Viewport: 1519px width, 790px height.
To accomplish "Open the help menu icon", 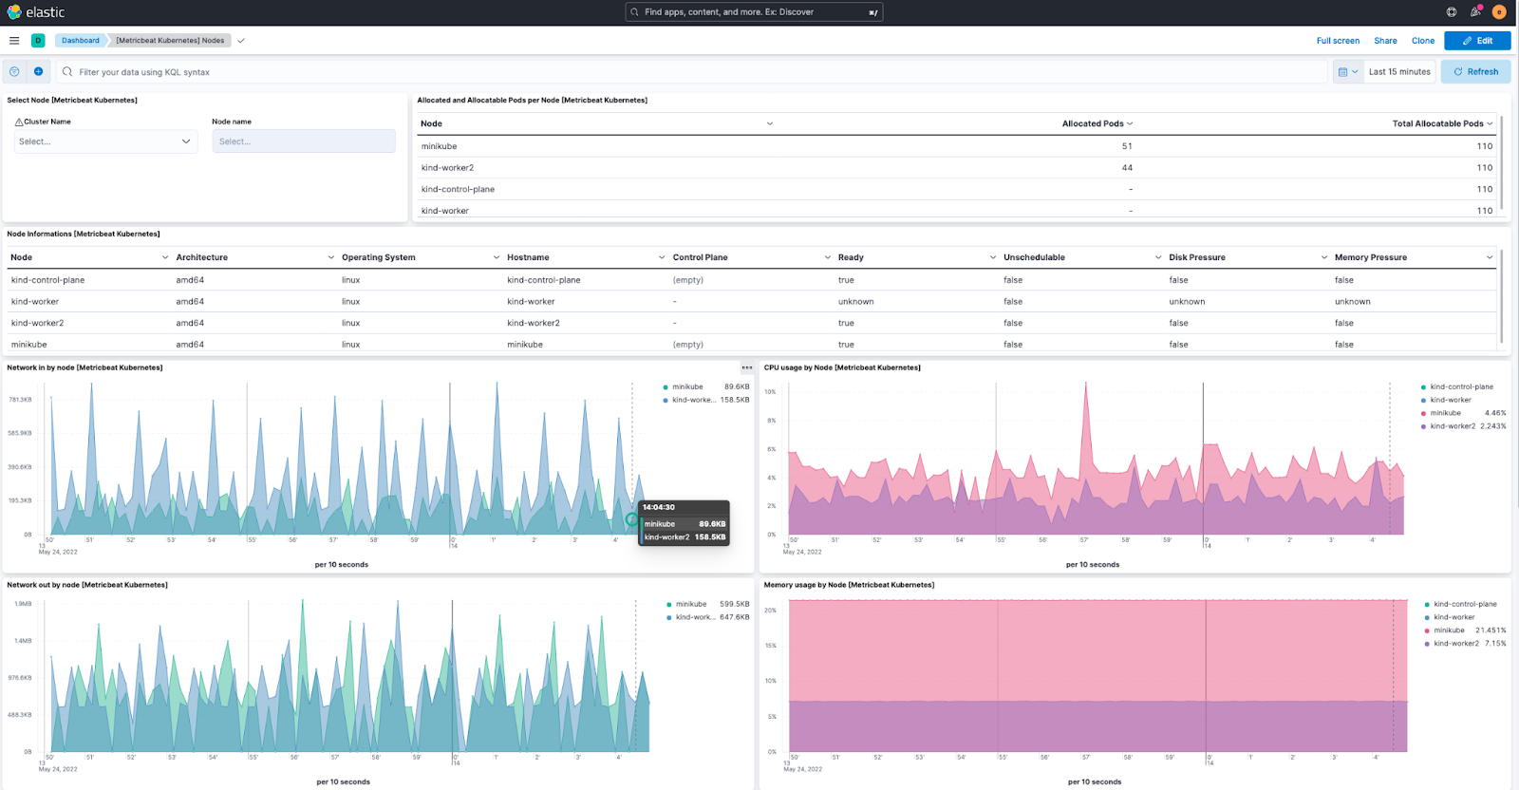I will pos(1452,12).
